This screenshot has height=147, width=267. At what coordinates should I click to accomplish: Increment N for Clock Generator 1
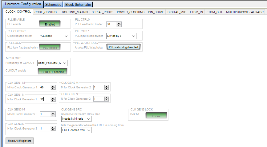[53, 98]
